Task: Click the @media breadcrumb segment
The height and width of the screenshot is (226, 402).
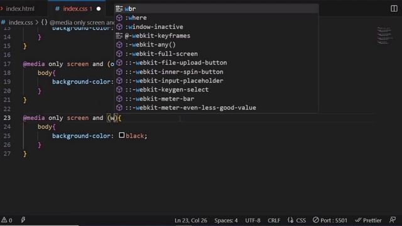Action: (x=82, y=23)
